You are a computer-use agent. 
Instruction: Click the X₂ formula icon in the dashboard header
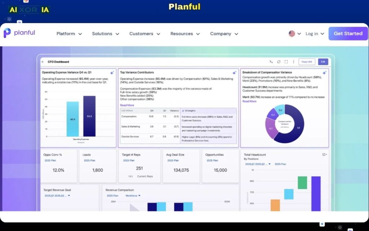(271, 62)
